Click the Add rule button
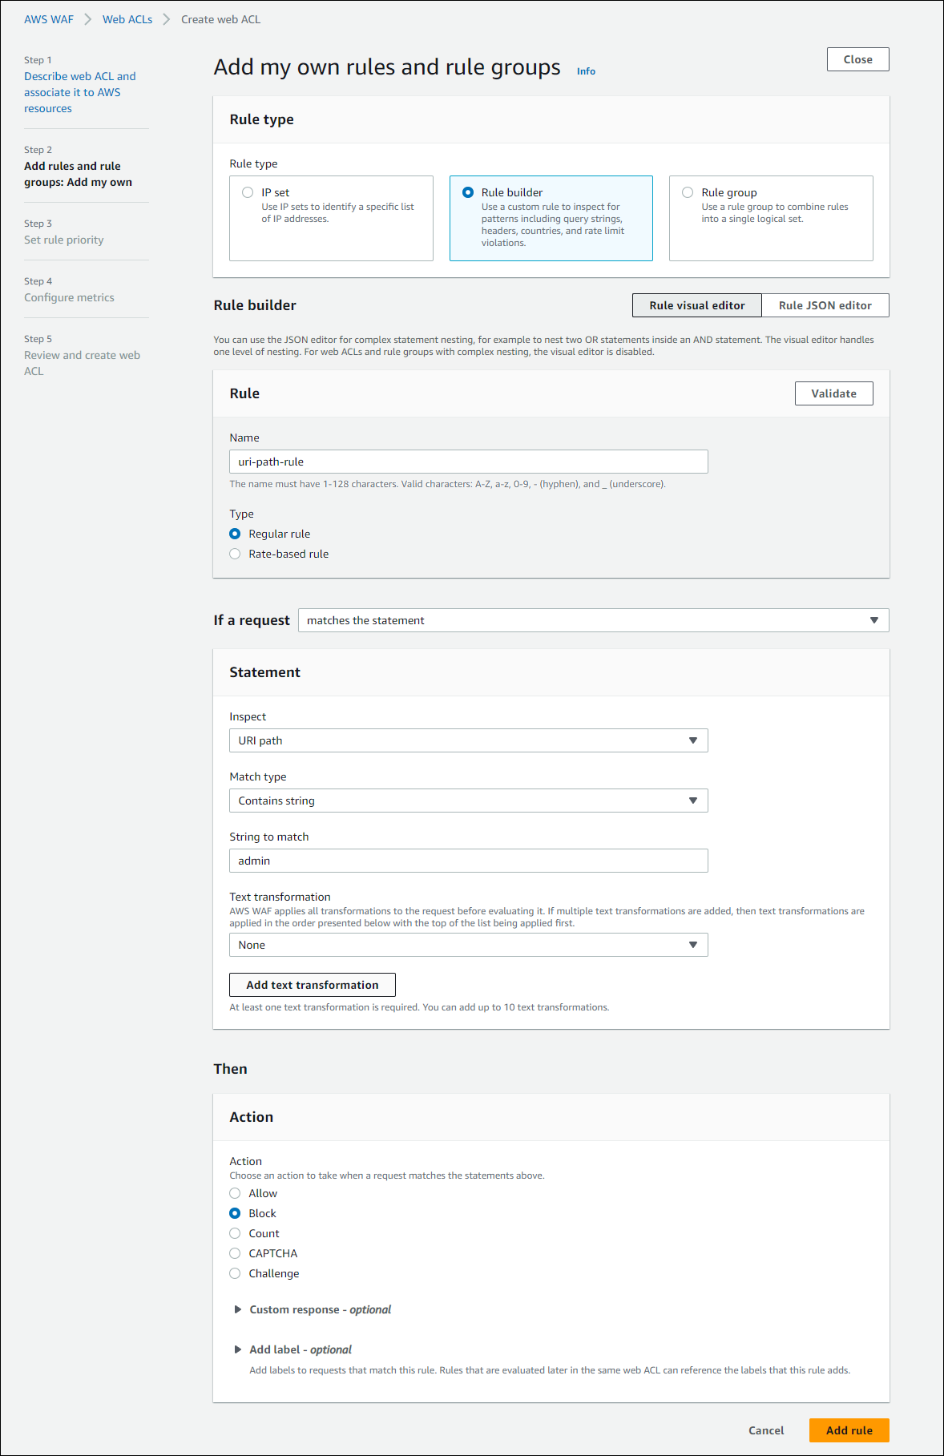This screenshot has width=944, height=1456. tap(849, 1430)
